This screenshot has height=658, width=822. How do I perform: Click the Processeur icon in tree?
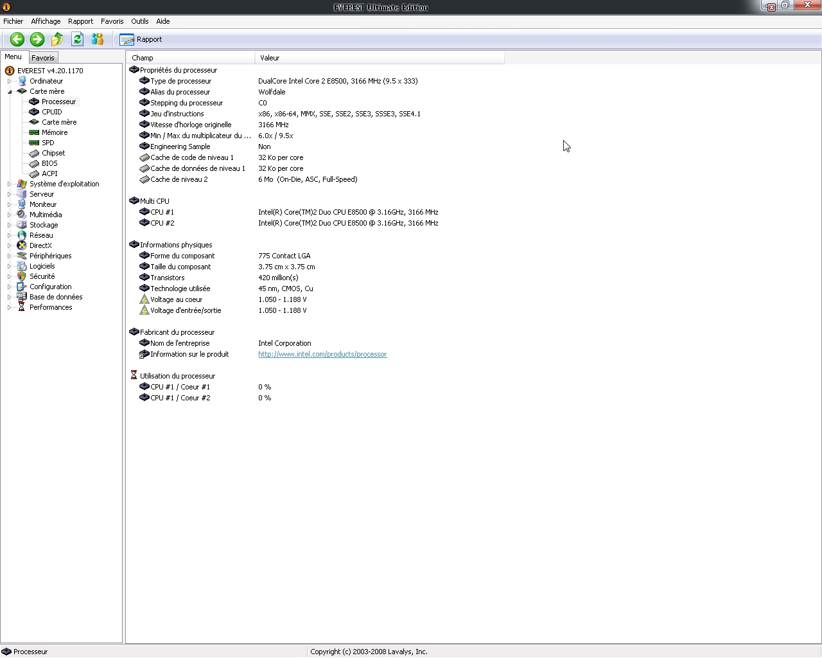pyautogui.click(x=34, y=102)
